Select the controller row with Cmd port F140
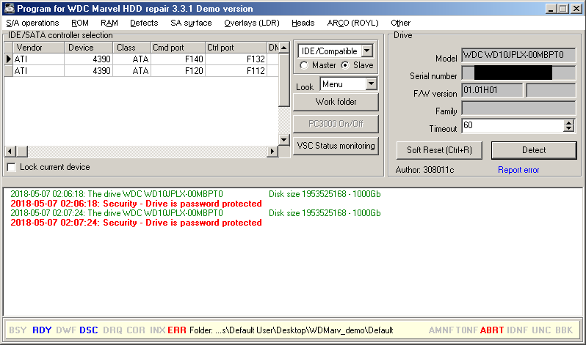Image resolution: width=586 pixels, height=345 pixels. 140,59
